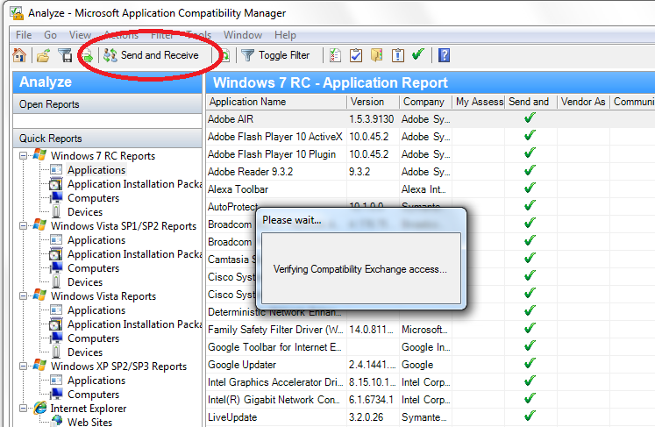The width and height of the screenshot is (655, 427).
Task: Collapse Windows Vista SP1/SP2 Reports node
Action: 24,226
